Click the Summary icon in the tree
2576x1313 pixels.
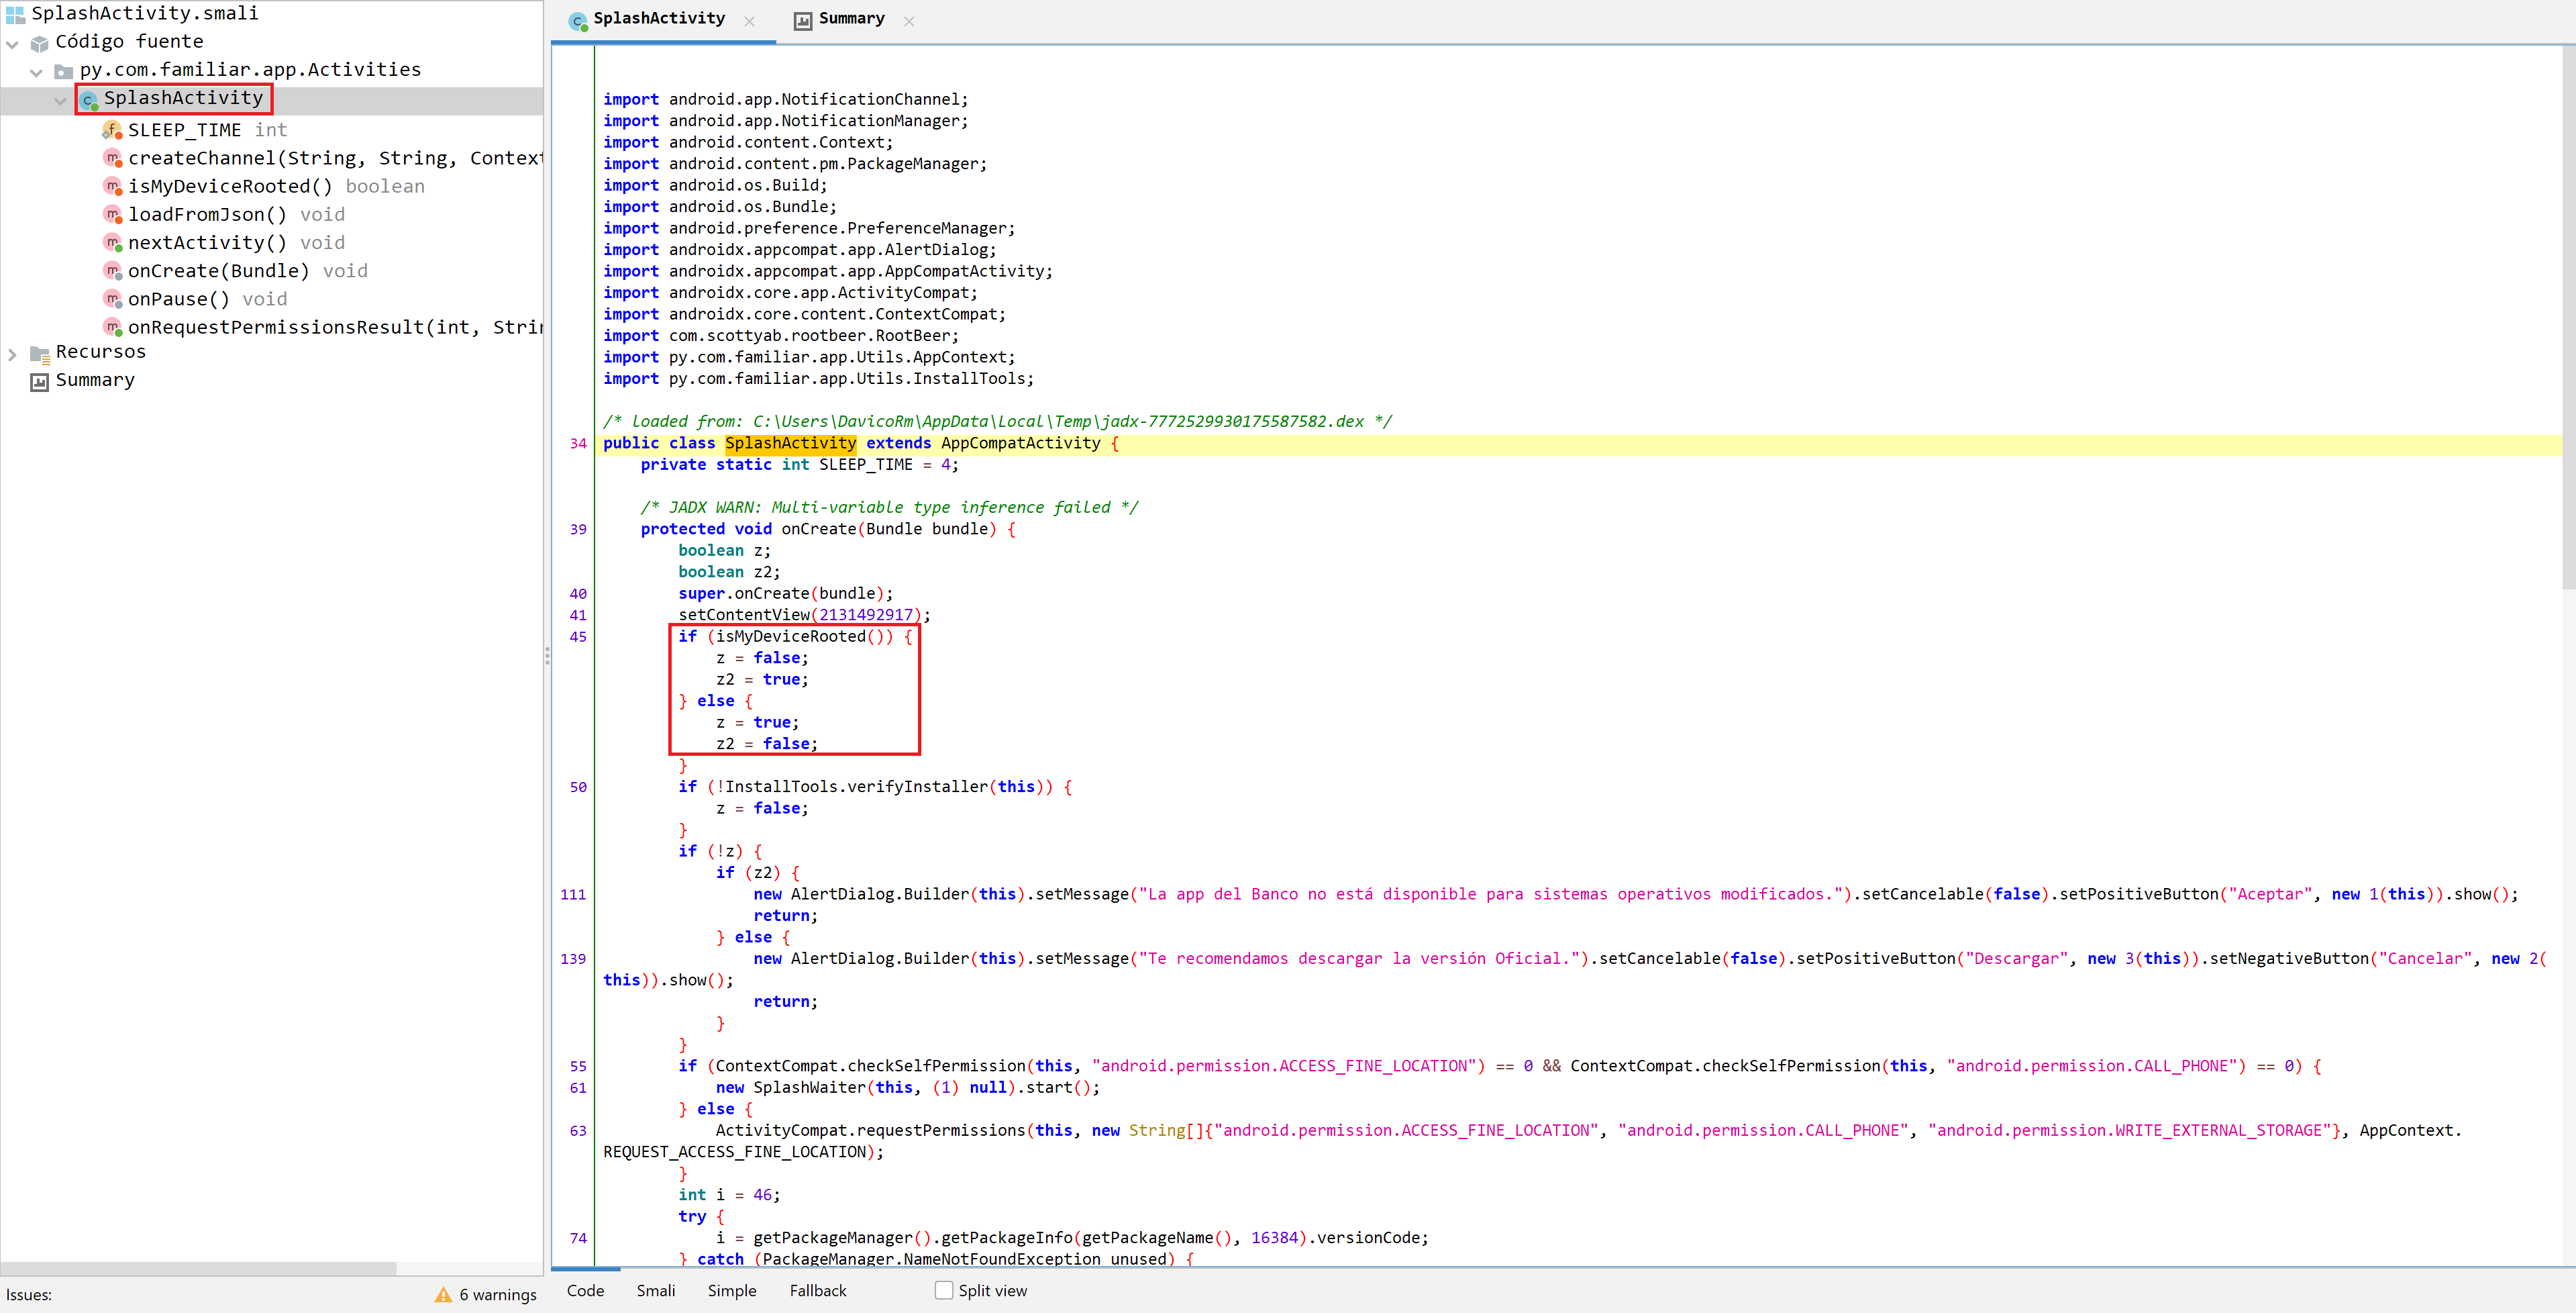tap(40, 381)
